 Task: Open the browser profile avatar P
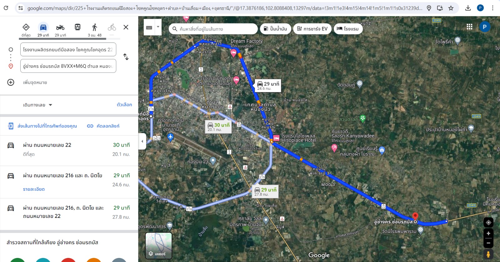pyautogui.click(x=480, y=8)
